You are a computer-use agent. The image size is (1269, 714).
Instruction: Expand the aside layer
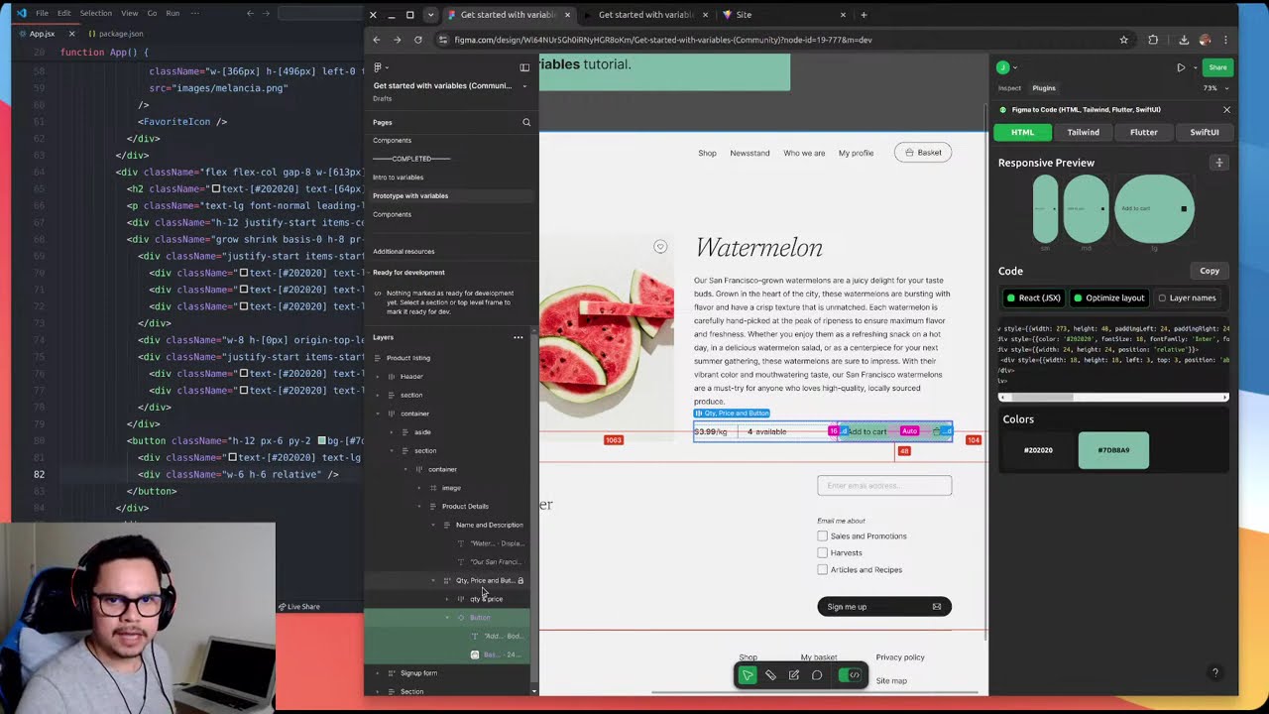tap(392, 432)
